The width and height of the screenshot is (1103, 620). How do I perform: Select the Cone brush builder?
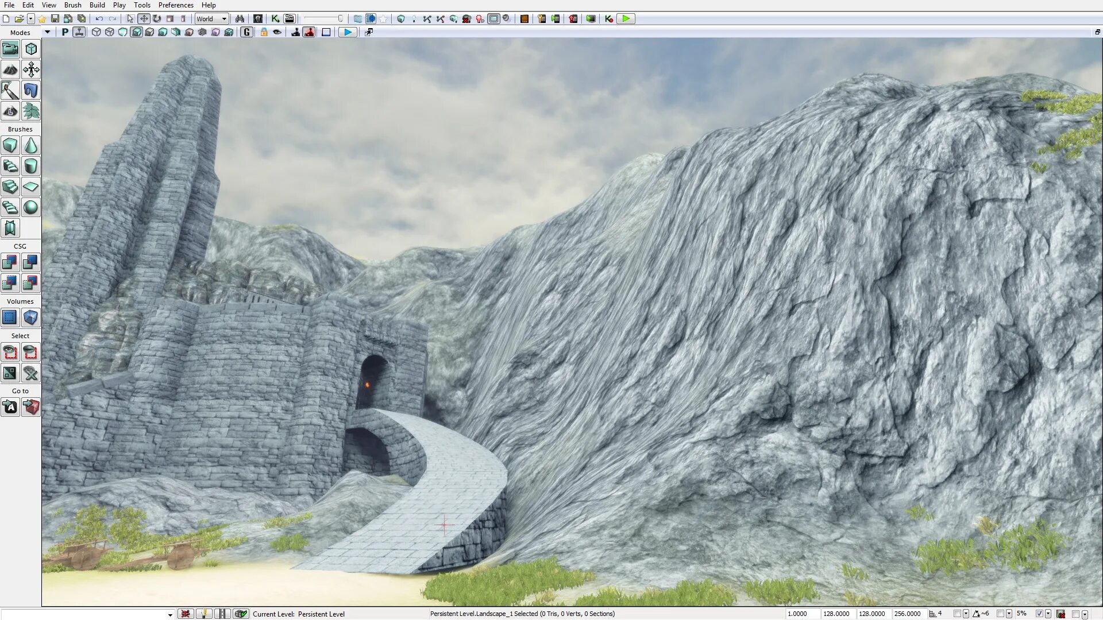point(31,146)
